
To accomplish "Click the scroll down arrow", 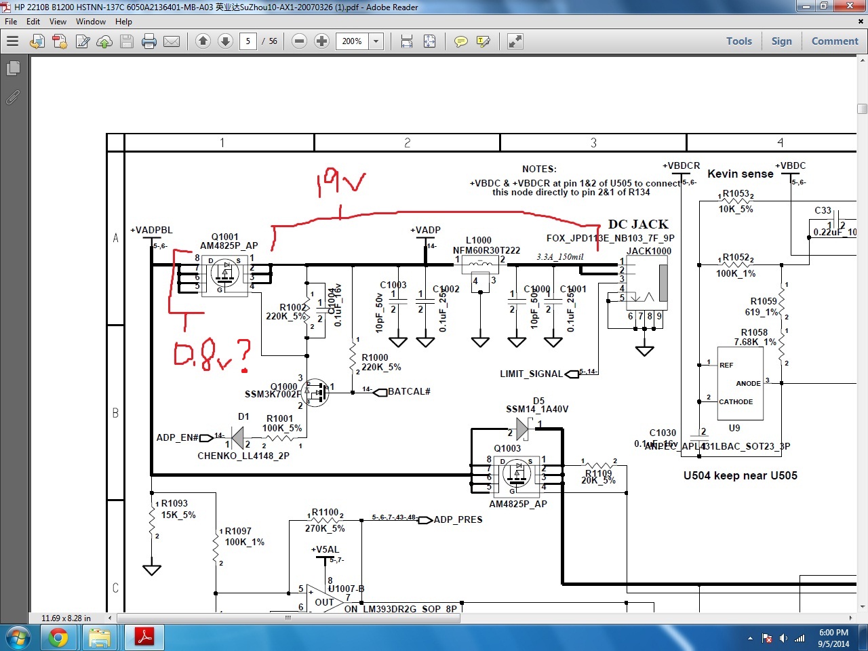I will (x=862, y=606).
